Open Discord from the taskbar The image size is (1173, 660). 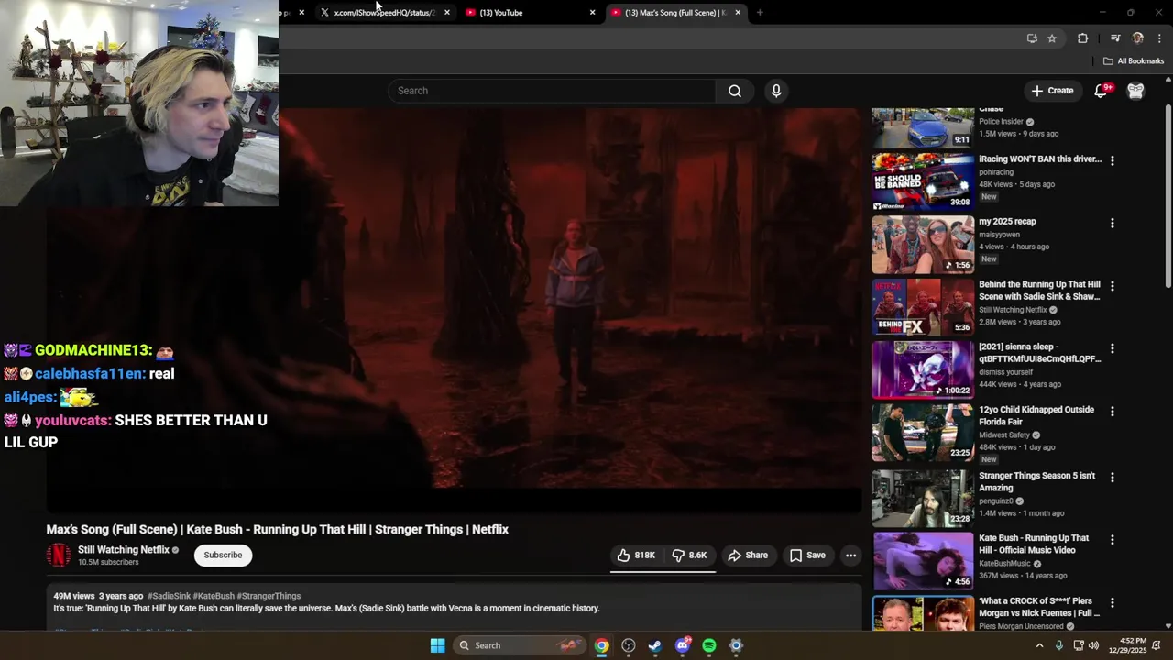(682, 645)
